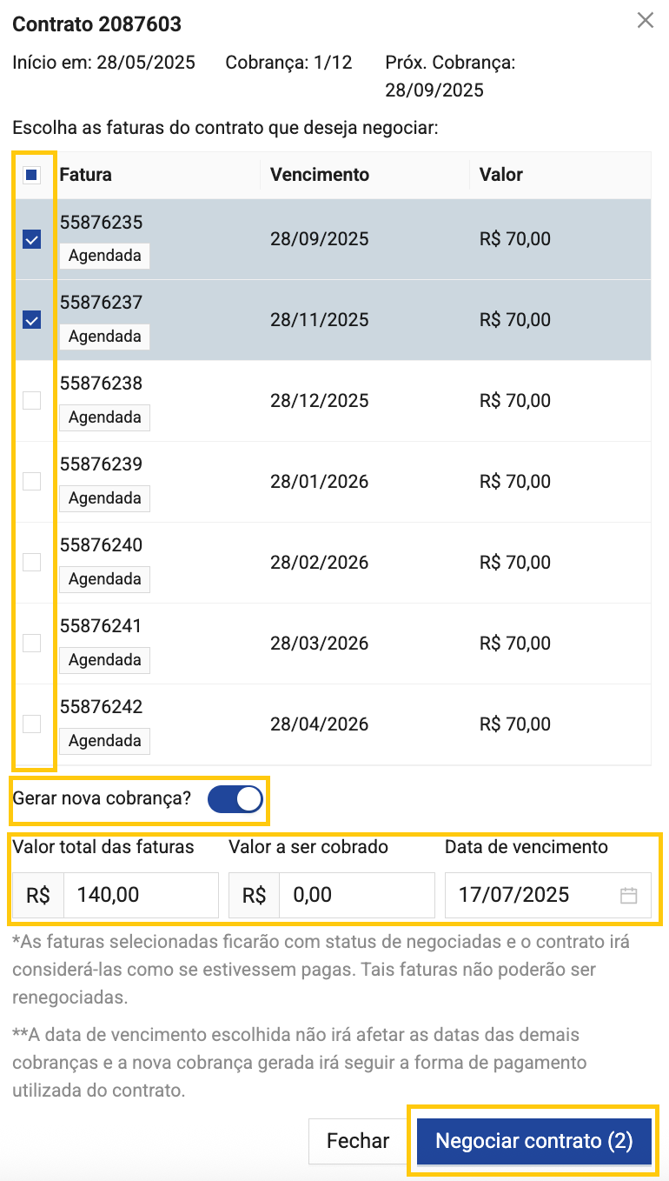
Task: Click the Vencimento column header
Action: (320, 175)
